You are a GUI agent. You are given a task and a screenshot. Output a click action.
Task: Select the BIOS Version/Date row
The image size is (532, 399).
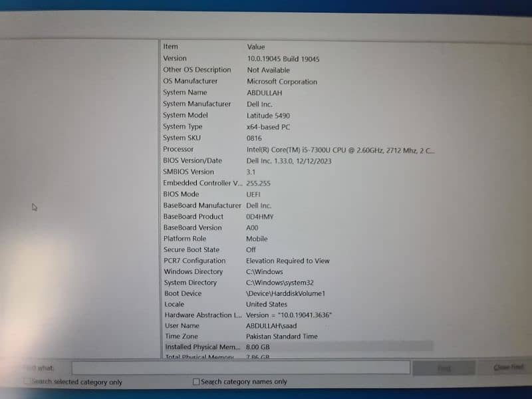pyautogui.click(x=193, y=161)
